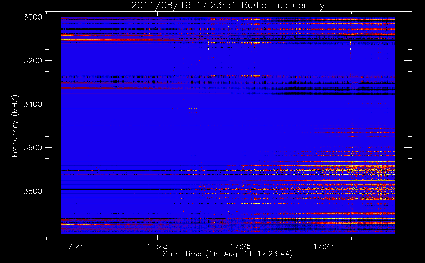Click the 17:26 time tick label
Screen dimensions: 425x263
coord(241,246)
